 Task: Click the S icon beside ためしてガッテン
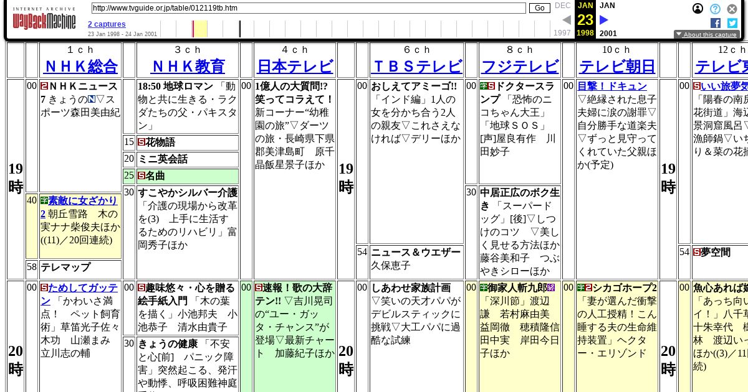tap(44, 288)
